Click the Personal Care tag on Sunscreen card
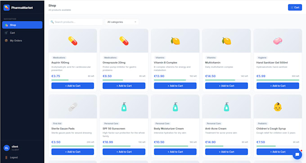 point(111,124)
